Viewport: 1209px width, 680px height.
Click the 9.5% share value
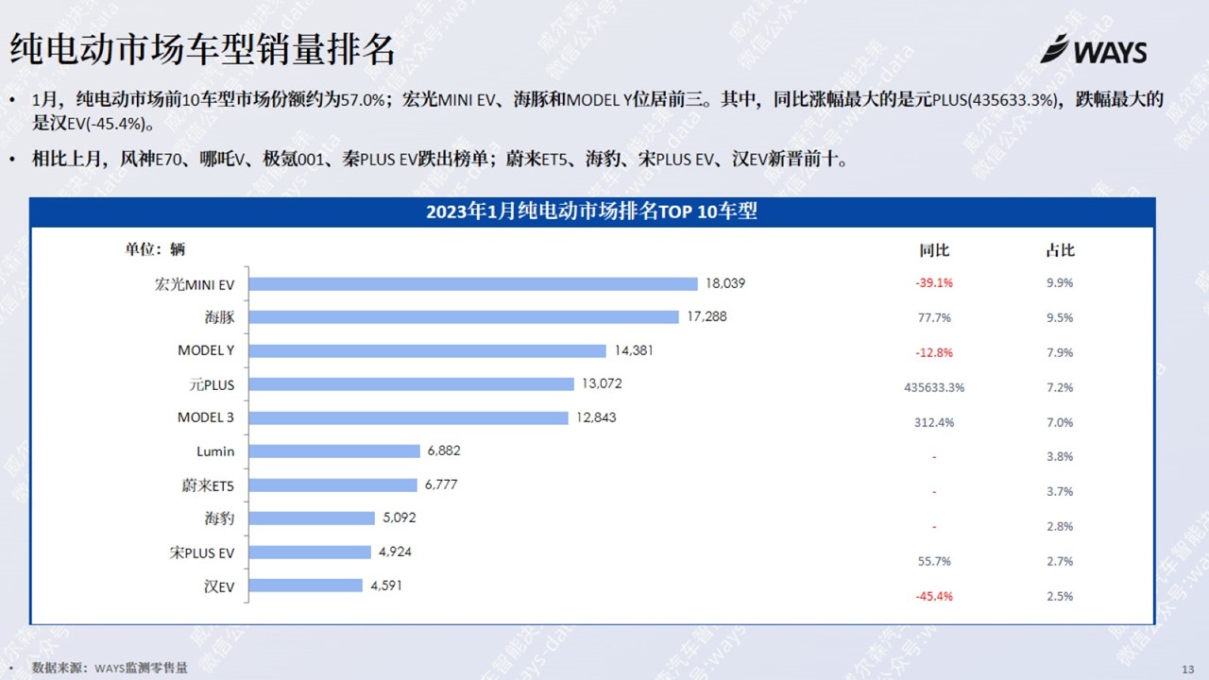point(1060,317)
